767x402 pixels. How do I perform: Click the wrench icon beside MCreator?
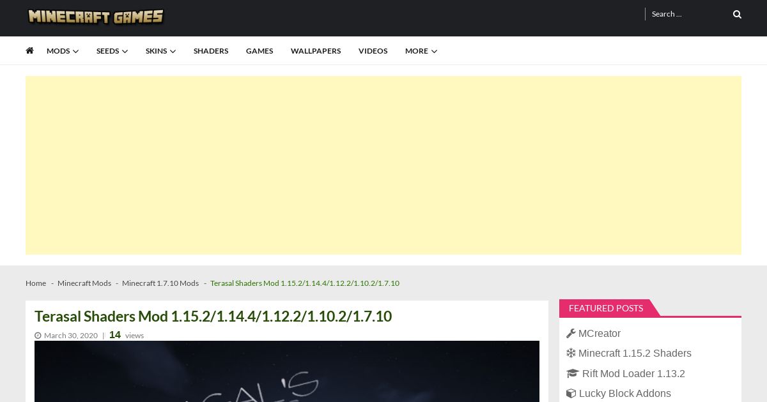(571, 333)
